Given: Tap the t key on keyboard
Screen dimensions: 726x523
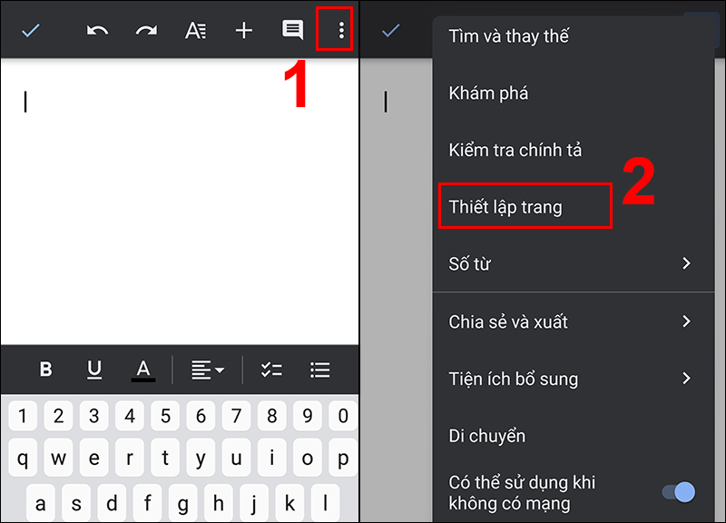Looking at the screenshot, I should pos(165,458).
